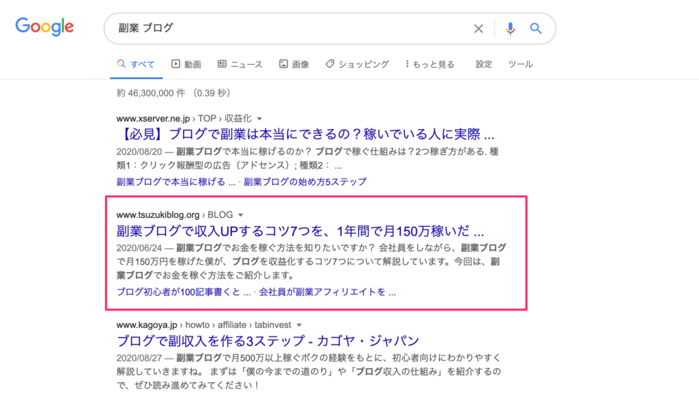Submit search with magnifying glass icon

(x=536, y=29)
